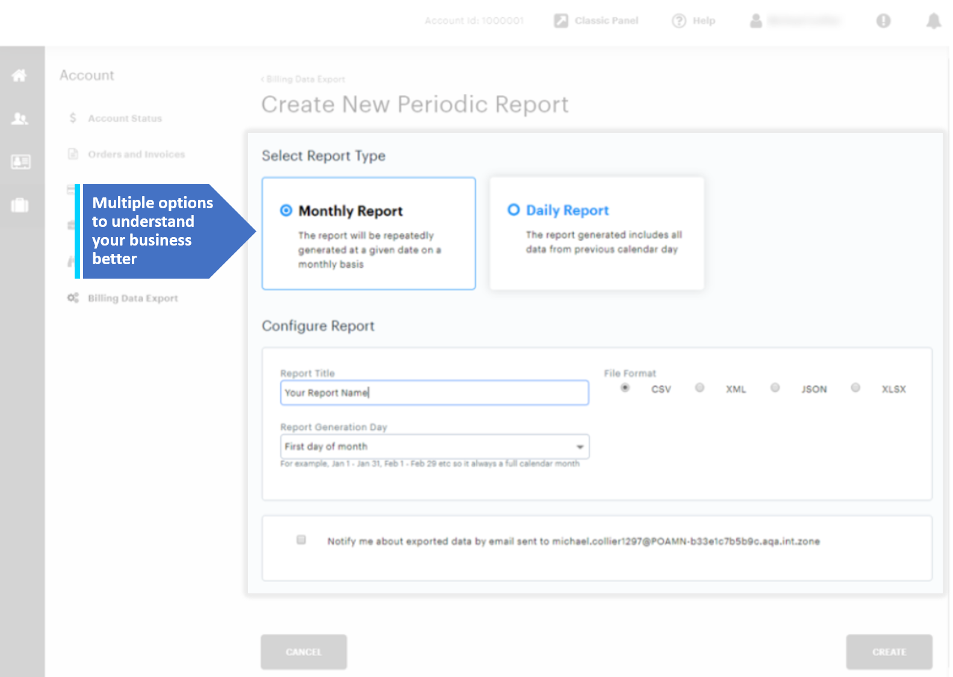Image resolution: width=953 pixels, height=677 pixels.
Task: Go to Account Status menu
Action: tap(125, 119)
